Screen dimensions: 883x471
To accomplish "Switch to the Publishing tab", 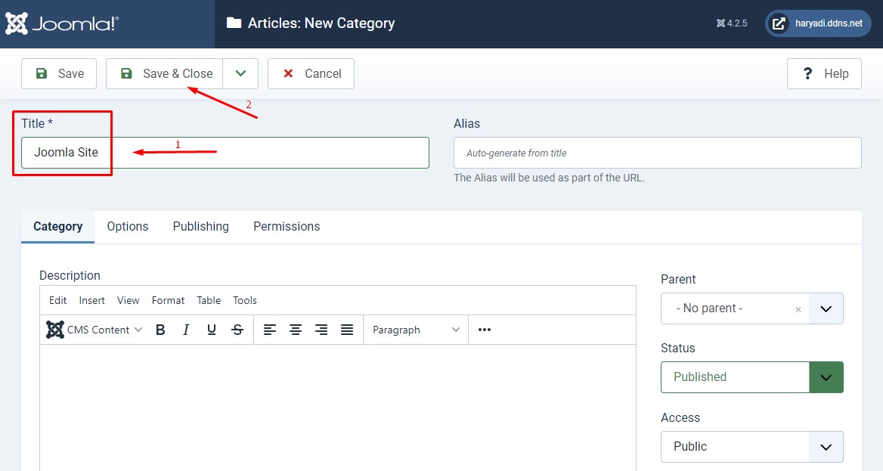I will coord(200,226).
